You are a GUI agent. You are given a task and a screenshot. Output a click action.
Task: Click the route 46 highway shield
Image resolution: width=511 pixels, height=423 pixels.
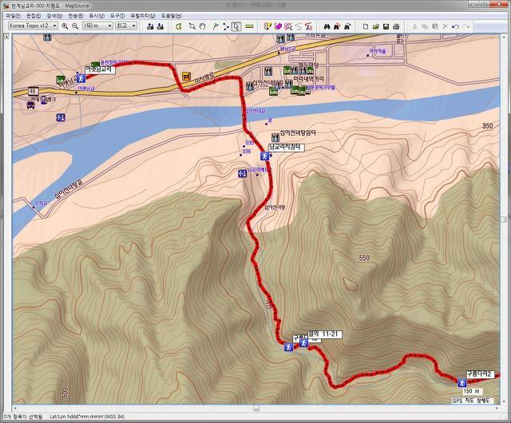click(33, 91)
